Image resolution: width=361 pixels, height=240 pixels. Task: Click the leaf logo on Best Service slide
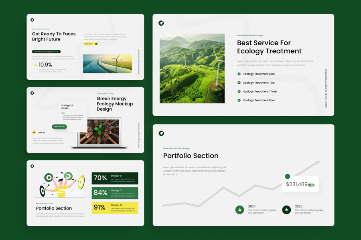(x=161, y=23)
